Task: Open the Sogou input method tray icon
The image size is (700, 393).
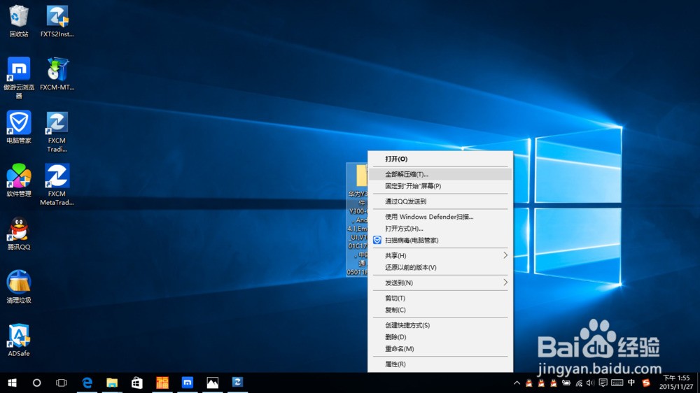Action: tap(645, 383)
